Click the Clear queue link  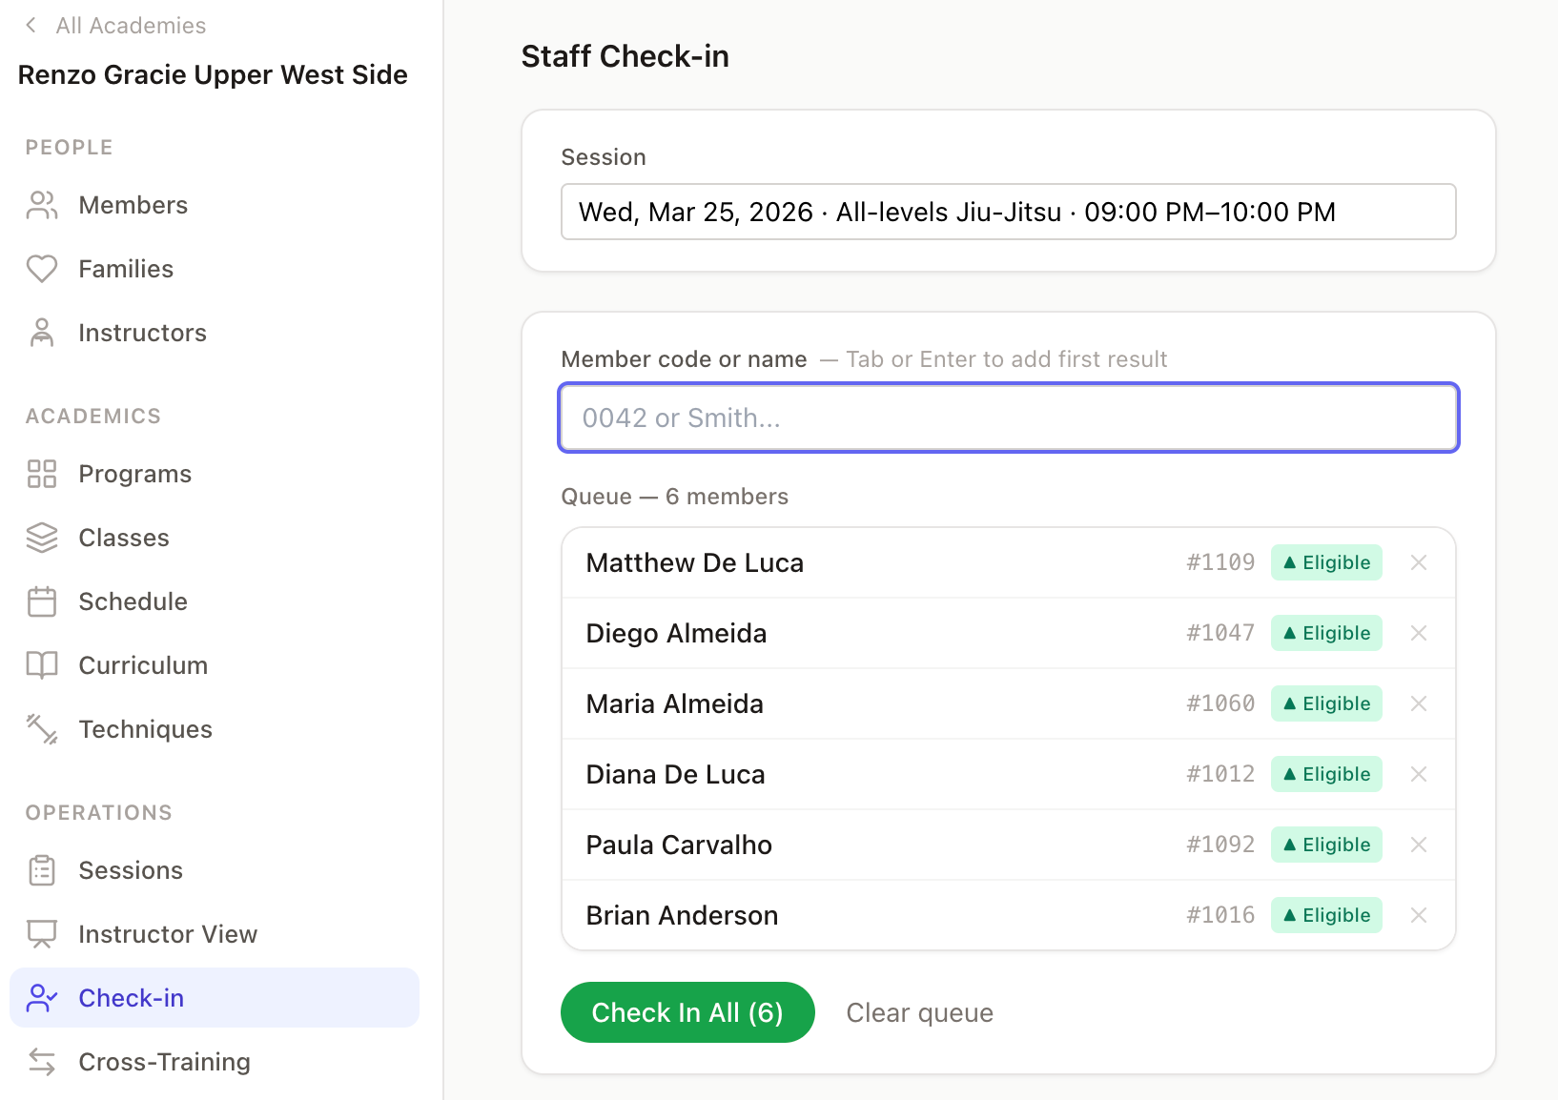pos(919,1012)
